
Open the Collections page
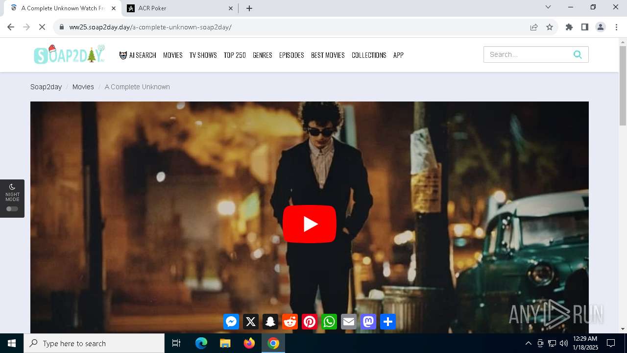pyautogui.click(x=369, y=55)
